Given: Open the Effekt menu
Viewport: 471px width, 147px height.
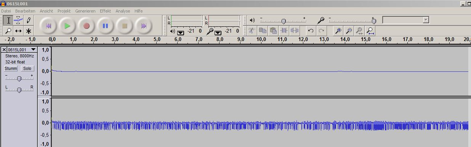Looking at the screenshot, I should point(106,11).
